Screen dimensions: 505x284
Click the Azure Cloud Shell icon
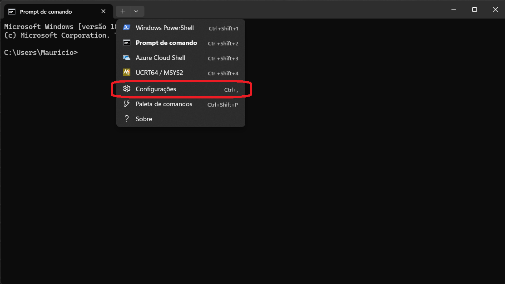pos(127,58)
